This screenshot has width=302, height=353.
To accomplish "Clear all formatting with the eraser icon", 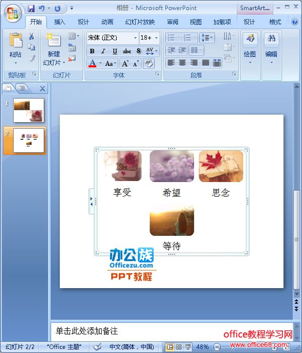I will 149,63.
